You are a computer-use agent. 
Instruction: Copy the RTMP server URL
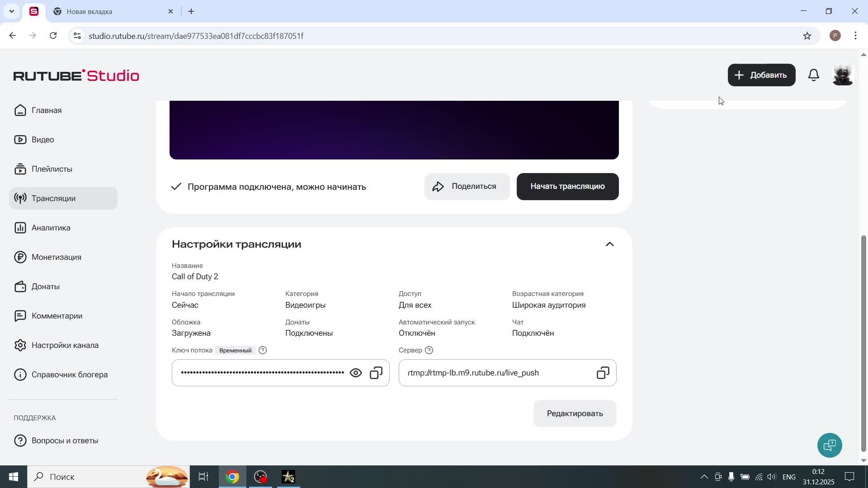pyautogui.click(x=603, y=373)
